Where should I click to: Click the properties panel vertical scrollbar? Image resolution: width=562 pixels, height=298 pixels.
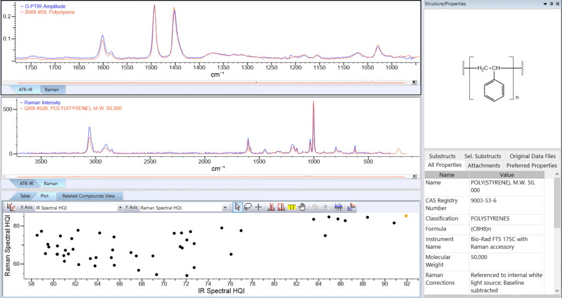[557, 203]
